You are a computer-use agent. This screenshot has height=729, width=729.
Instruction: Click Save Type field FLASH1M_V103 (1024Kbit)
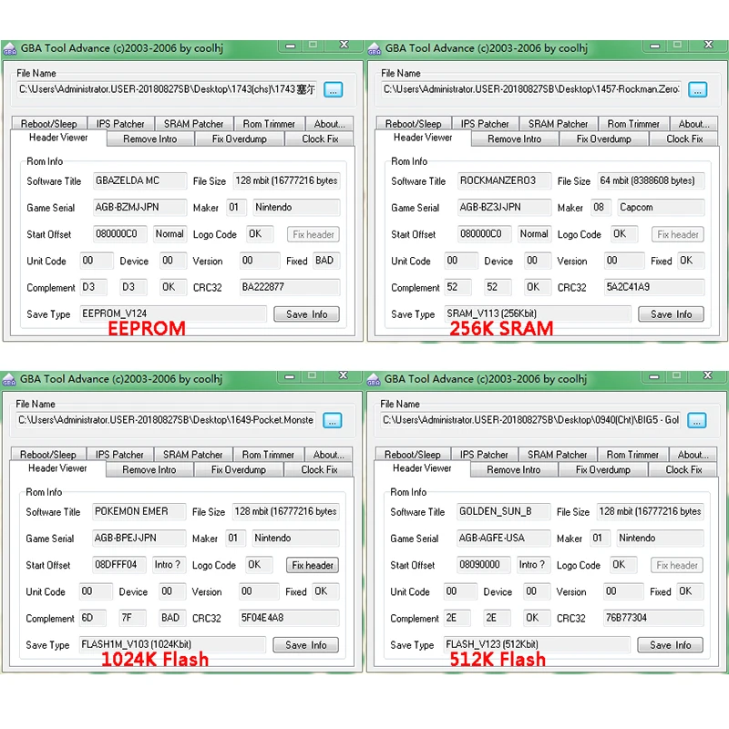coord(172,644)
